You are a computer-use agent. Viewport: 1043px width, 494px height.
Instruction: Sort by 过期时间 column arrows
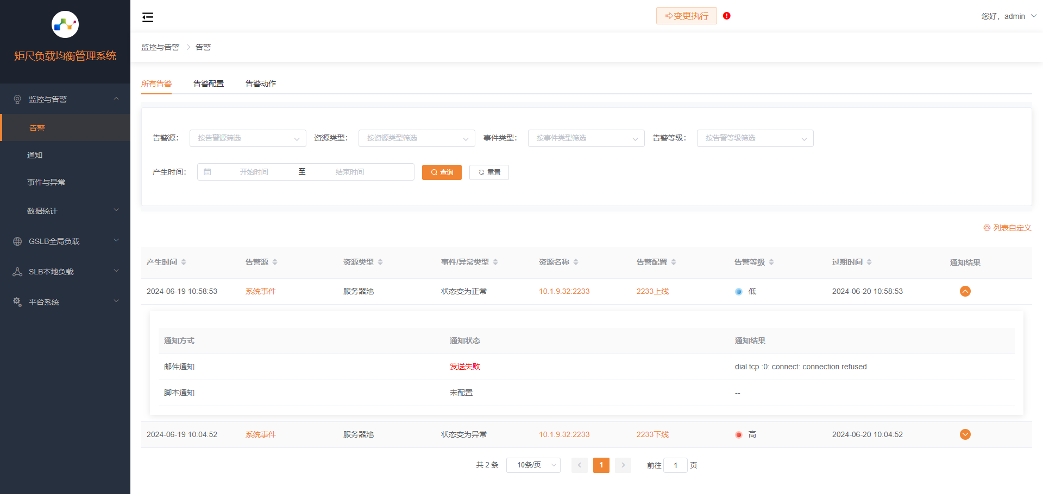pos(869,262)
